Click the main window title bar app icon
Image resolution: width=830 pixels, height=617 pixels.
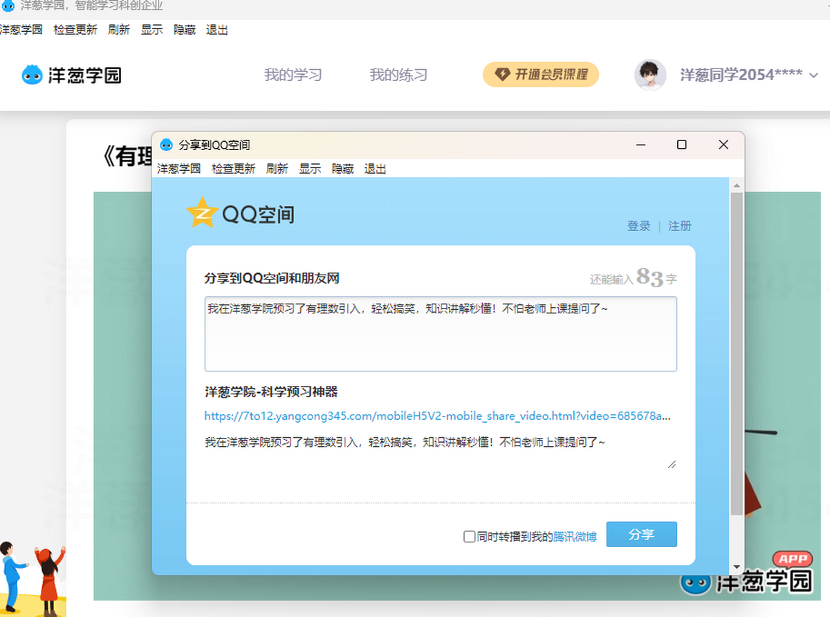(x=8, y=6)
